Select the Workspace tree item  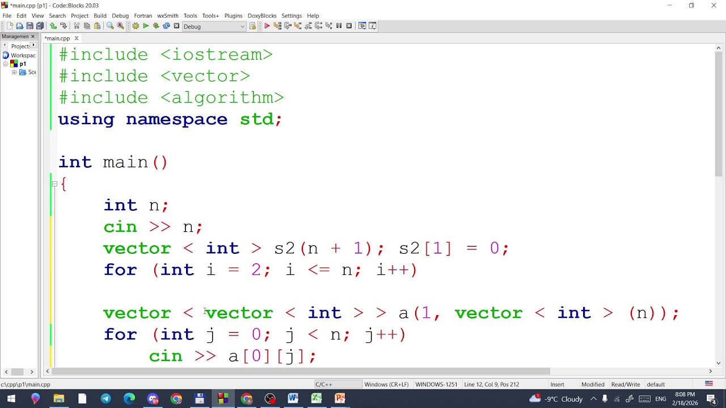tap(23, 56)
